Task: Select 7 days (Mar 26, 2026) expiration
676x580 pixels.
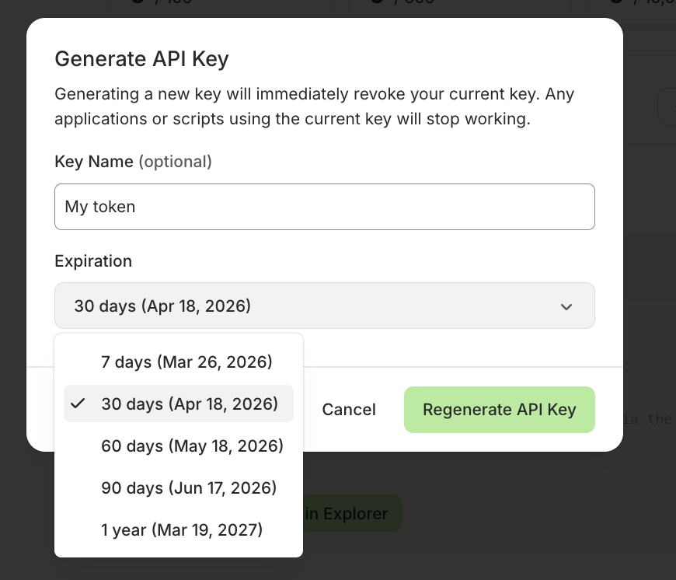Action: [x=186, y=362]
